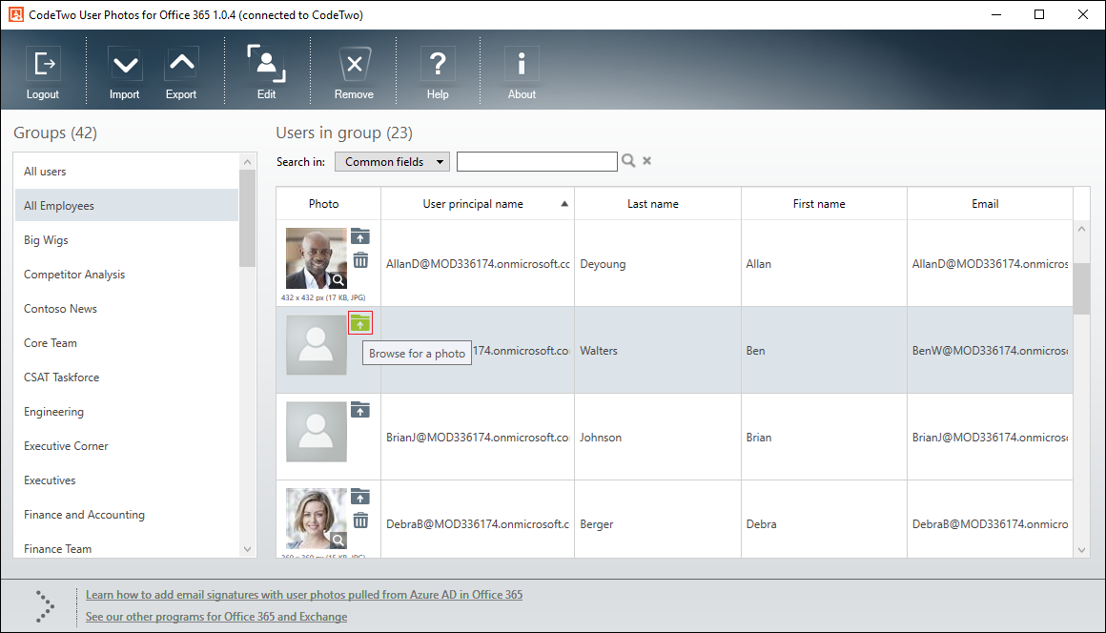Click the Logout toolbar icon

43,64
